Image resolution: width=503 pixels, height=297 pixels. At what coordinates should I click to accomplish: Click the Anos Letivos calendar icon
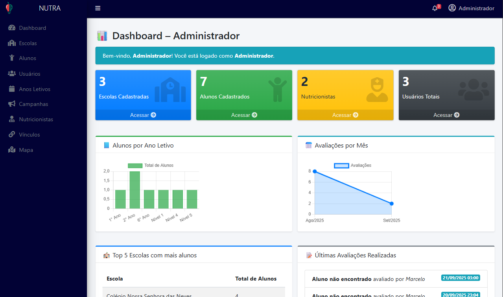coord(12,89)
